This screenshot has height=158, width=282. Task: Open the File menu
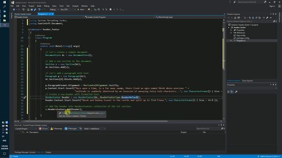click(12, 6)
